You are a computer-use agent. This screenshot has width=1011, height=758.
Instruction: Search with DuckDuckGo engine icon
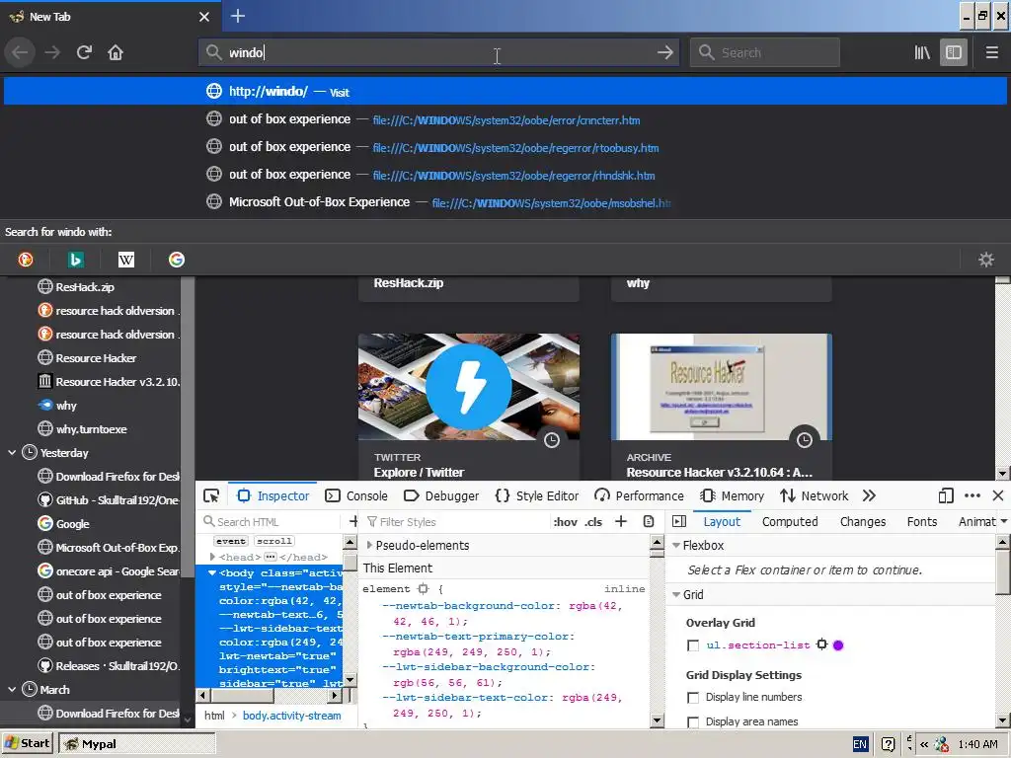[26, 260]
